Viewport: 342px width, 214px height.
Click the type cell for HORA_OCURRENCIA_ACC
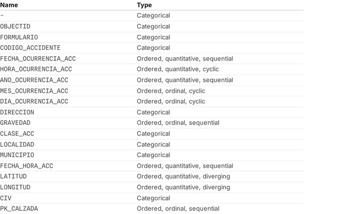coord(177,70)
